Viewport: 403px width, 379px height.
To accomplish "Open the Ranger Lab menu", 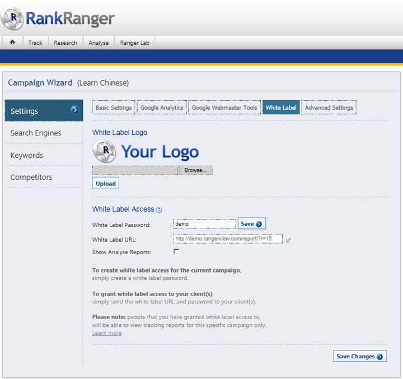I will pos(135,43).
